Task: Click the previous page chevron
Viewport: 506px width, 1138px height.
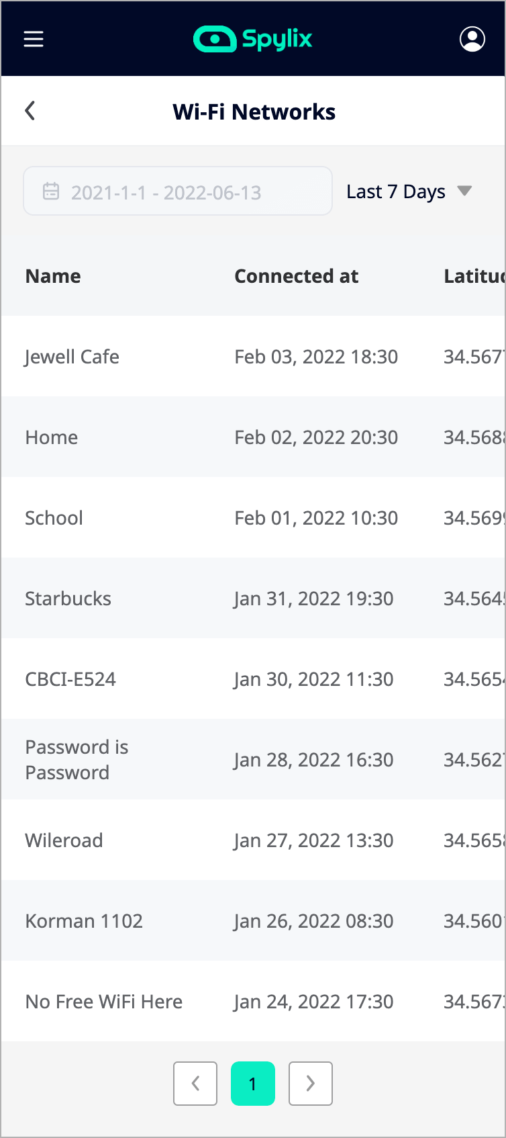Action: click(195, 1083)
